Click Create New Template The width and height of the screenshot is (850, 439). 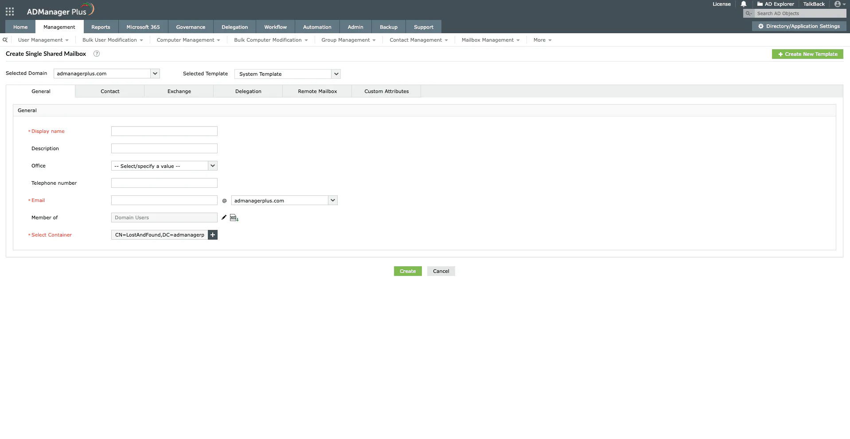point(807,54)
